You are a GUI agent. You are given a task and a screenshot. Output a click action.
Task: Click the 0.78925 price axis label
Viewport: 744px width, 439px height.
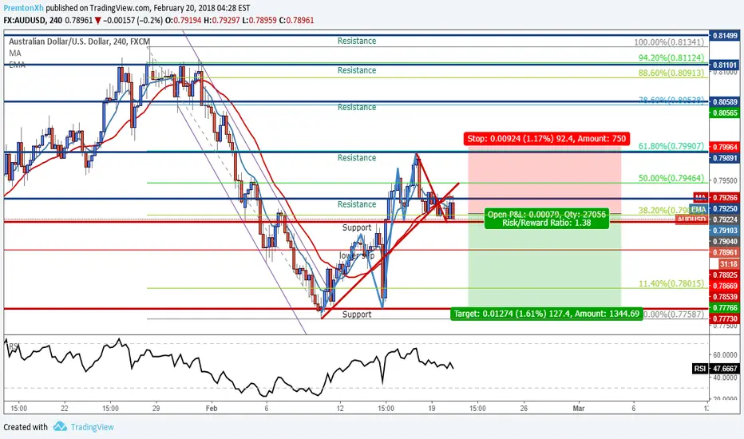[725, 275]
